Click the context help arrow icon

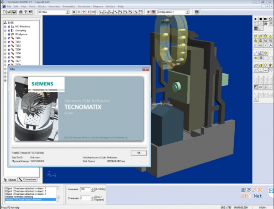(30, 12)
